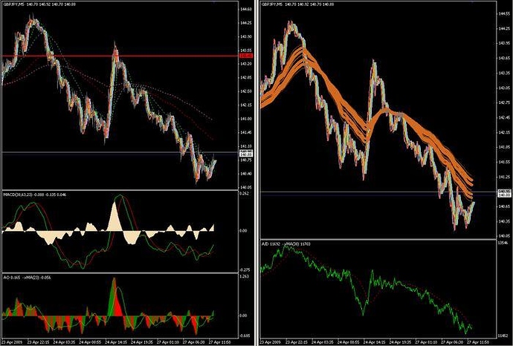Click the 140.75 price level on left chart
Viewport: 513px width, 346px height.
246,160
